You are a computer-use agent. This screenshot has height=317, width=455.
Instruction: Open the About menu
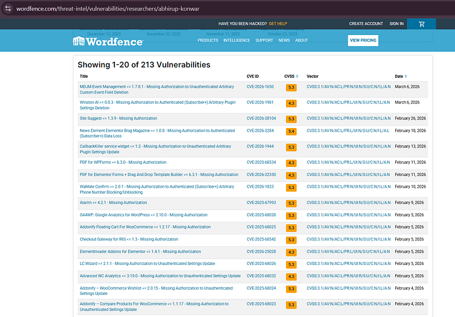tap(301, 40)
